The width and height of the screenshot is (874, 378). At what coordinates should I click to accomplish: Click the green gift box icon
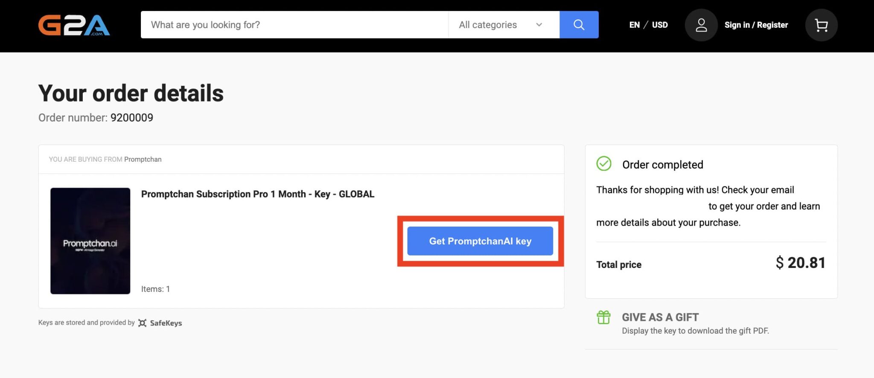pos(603,317)
